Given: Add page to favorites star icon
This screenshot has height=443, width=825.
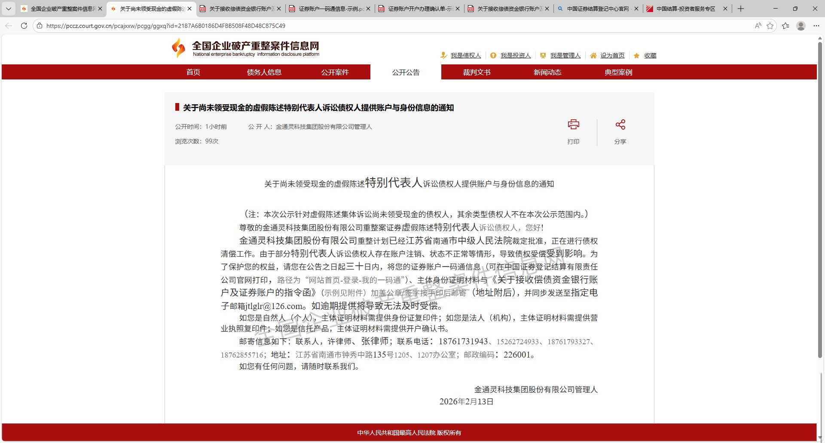Looking at the screenshot, I should point(770,26).
